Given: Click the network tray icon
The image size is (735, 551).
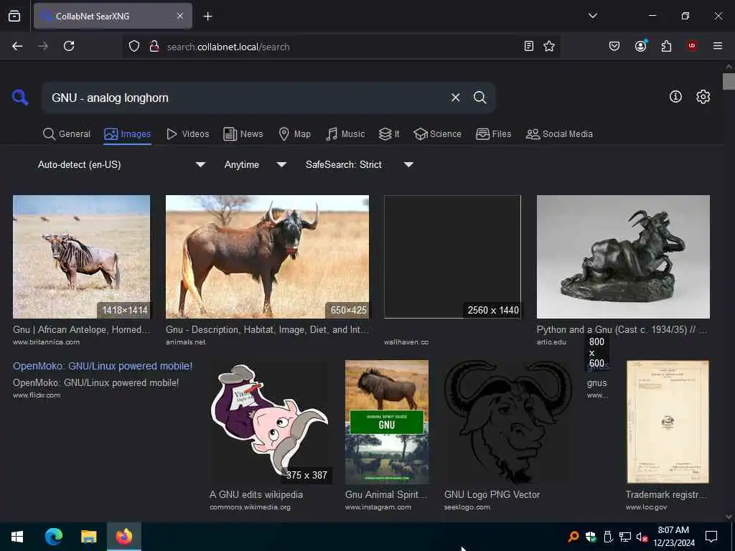Looking at the screenshot, I should [x=625, y=537].
